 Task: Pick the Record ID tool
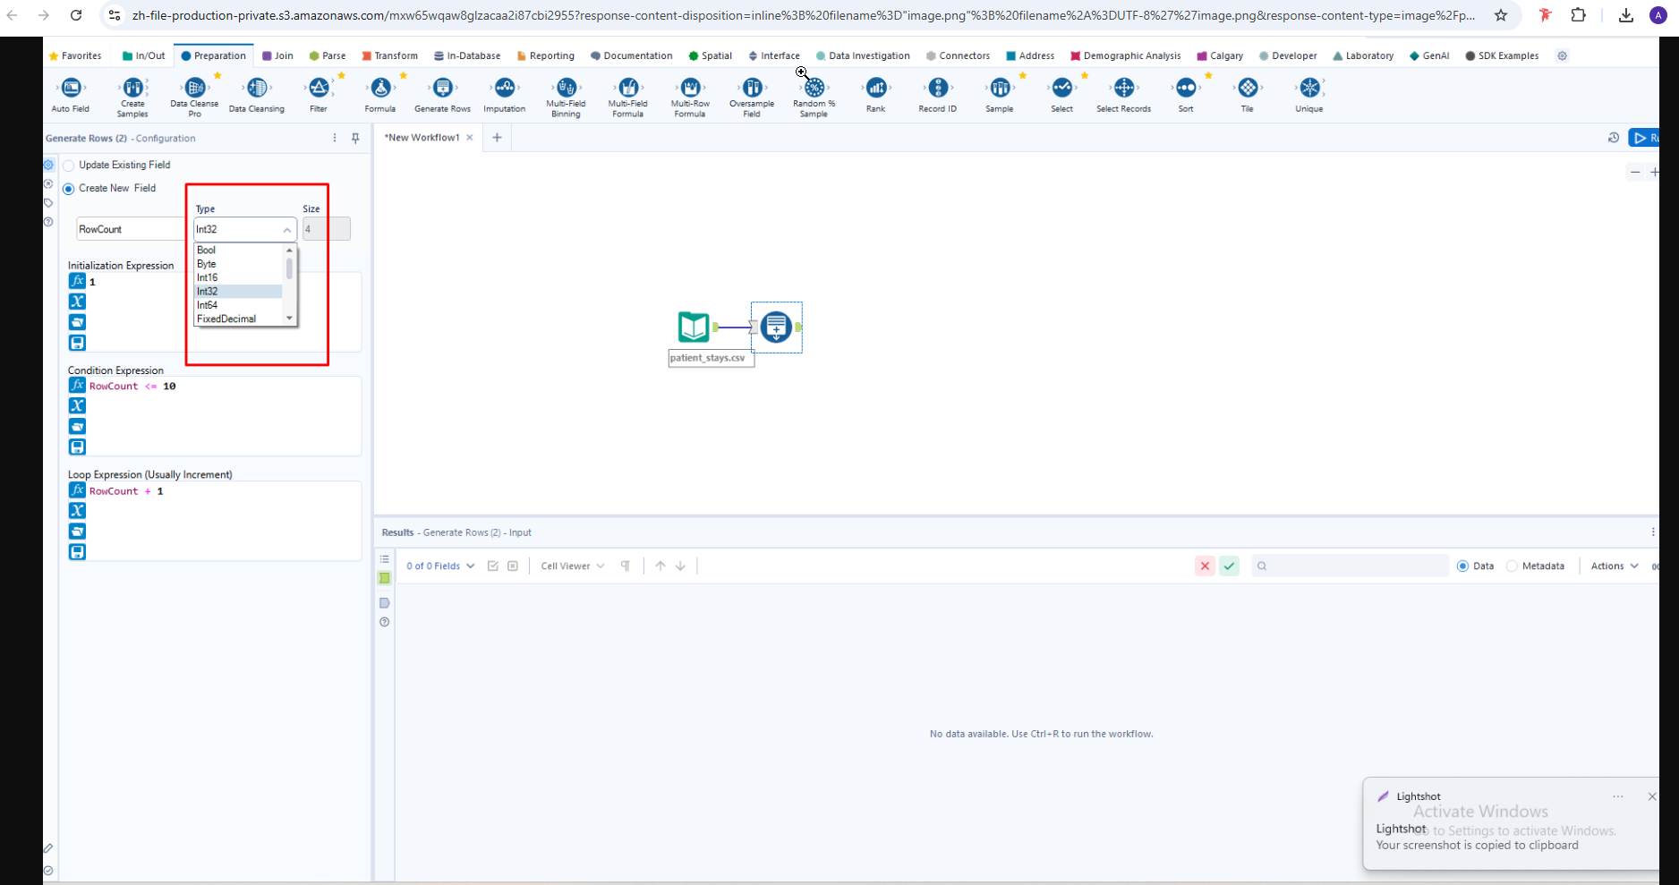(x=937, y=88)
